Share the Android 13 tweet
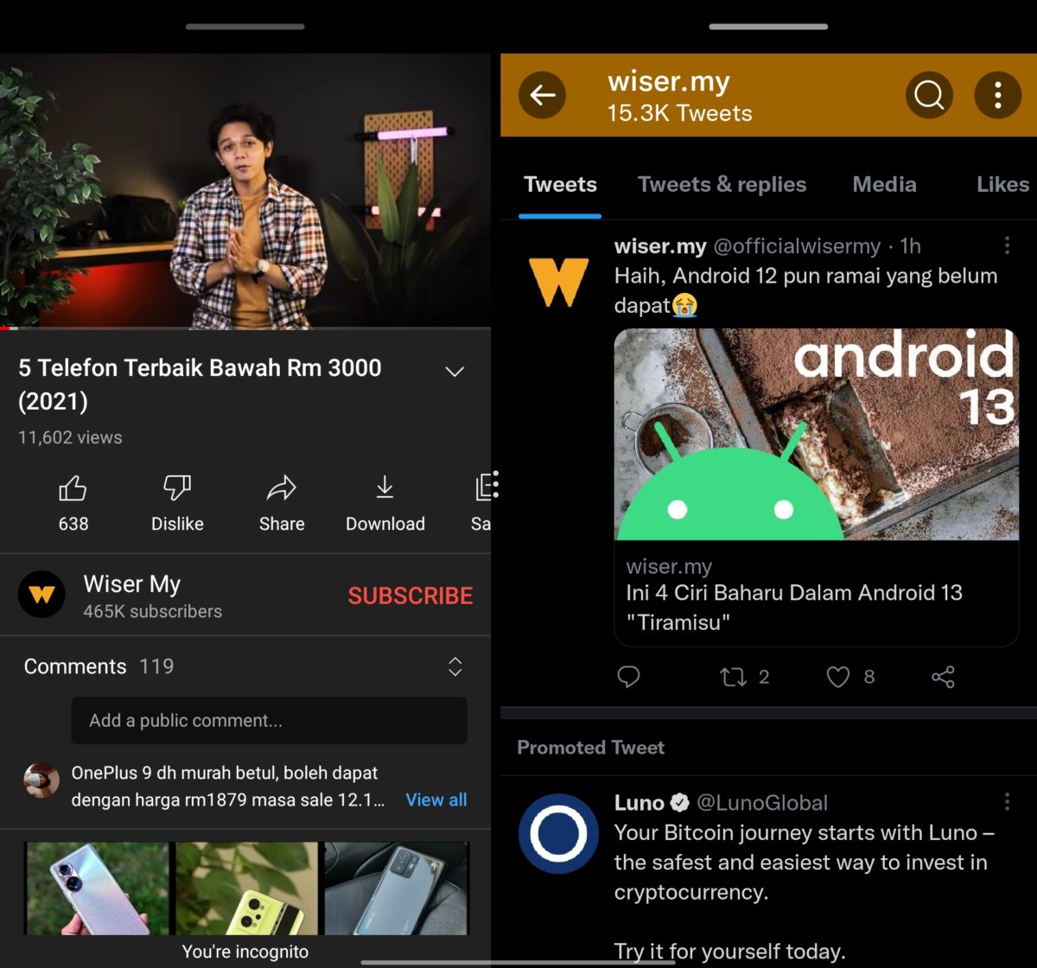Image resolution: width=1037 pixels, height=968 pixels. tap(943, 677)
